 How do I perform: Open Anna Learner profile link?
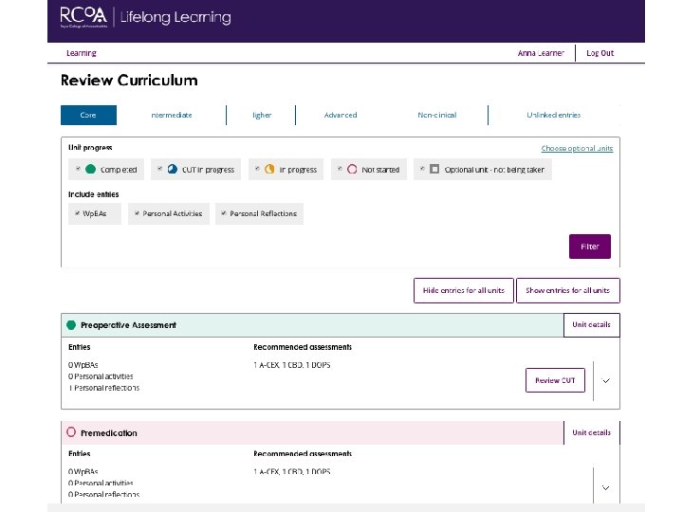pos(541,53)
